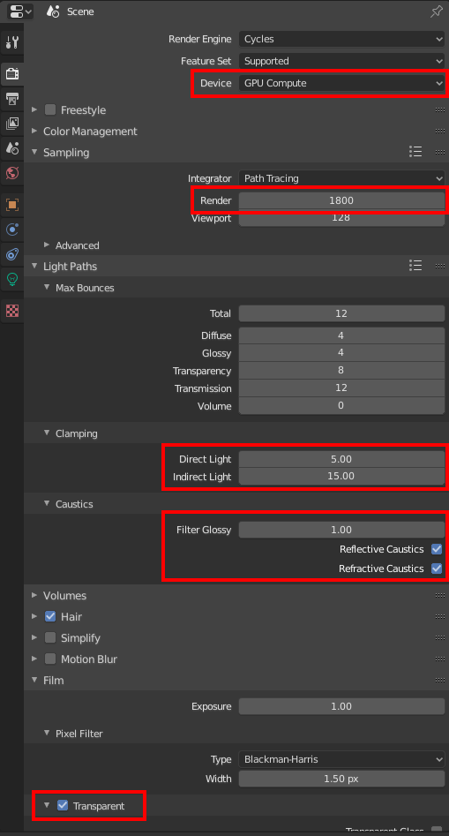Collapse Caustics subpanel

pos(47,503)
